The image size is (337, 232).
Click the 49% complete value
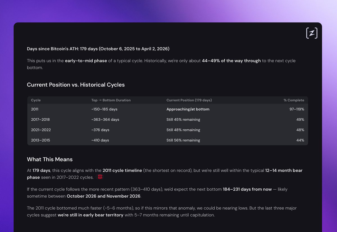(300, 120)
